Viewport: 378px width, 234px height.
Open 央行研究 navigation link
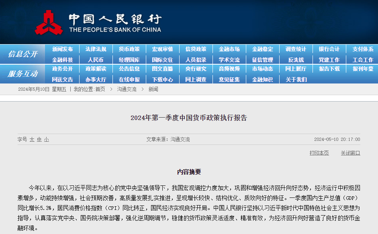point(196,69)
